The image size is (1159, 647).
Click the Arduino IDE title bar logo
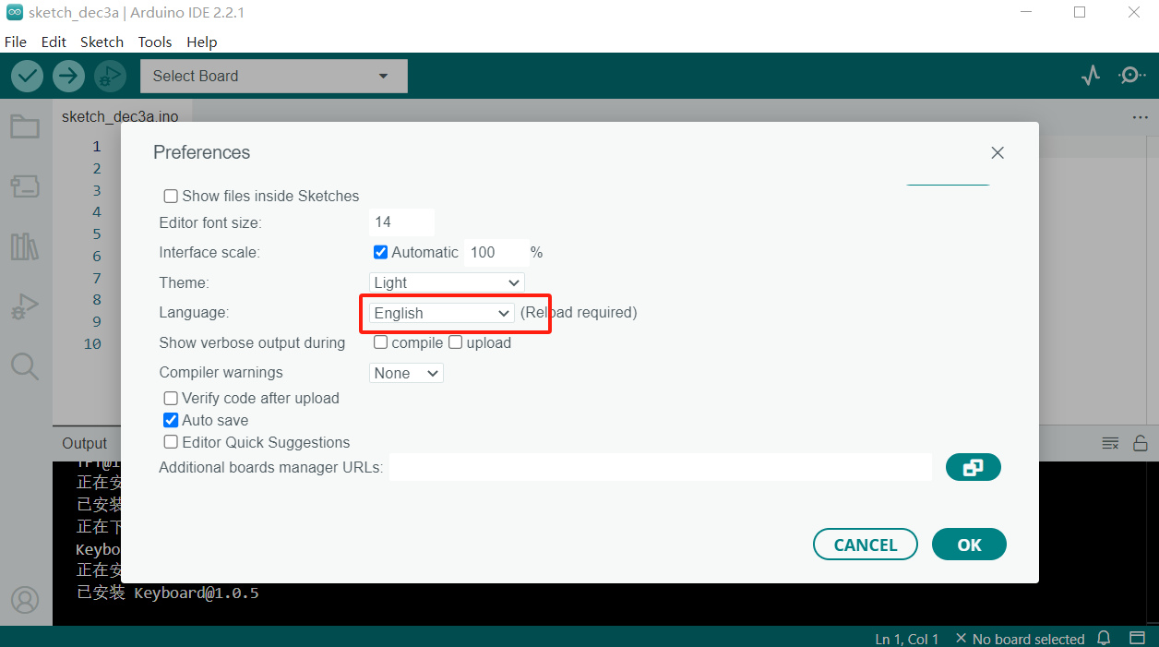(x=14, y=13)
